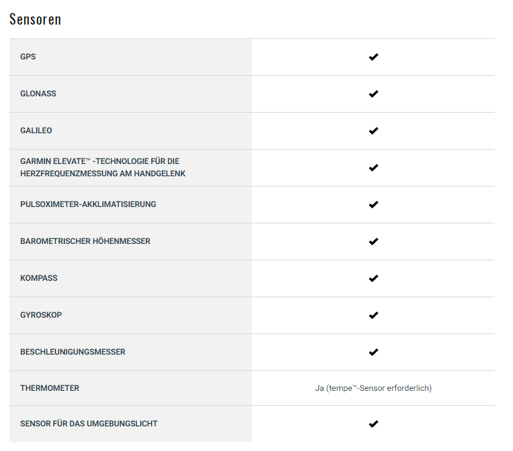Select the Beschleunigungsmesser checkmark icon
513x451 pixels.
pos(373,352)
